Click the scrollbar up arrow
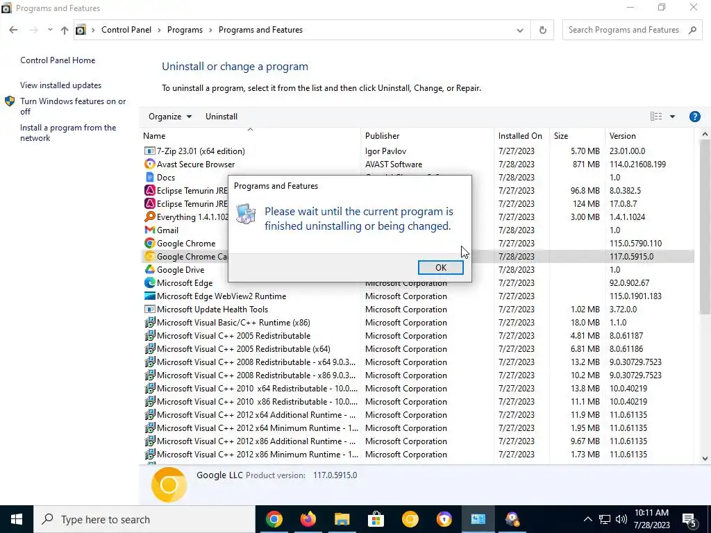Image resolution: width=711 pixels, height=533 pixels. pyautogui.click(x=705, y=134)
